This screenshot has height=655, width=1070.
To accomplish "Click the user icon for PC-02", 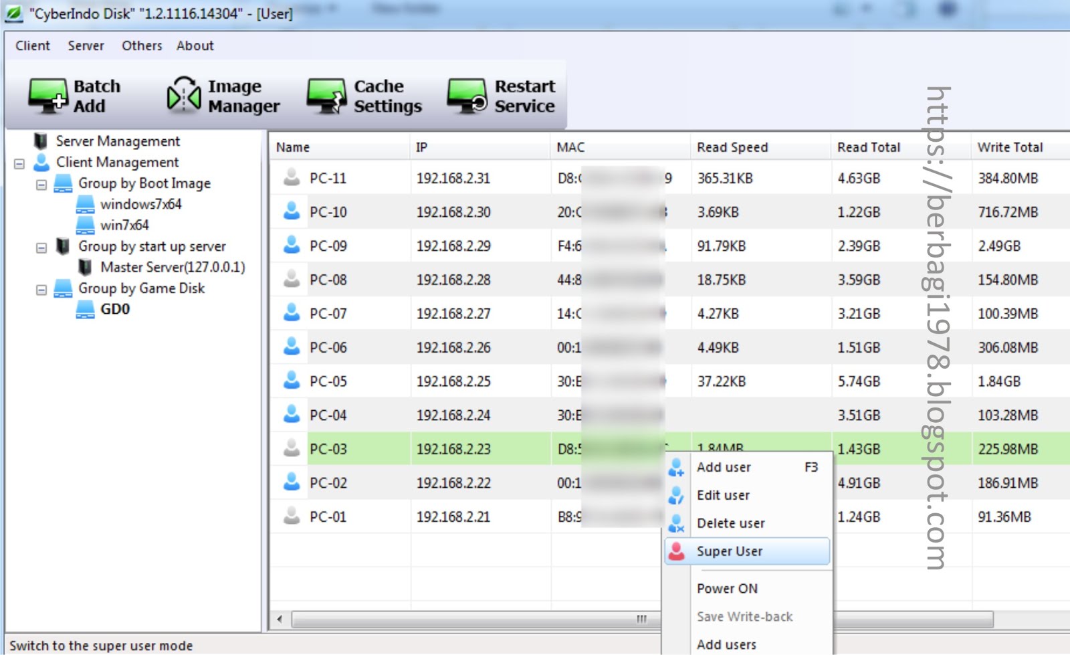I will coord(292,482).
